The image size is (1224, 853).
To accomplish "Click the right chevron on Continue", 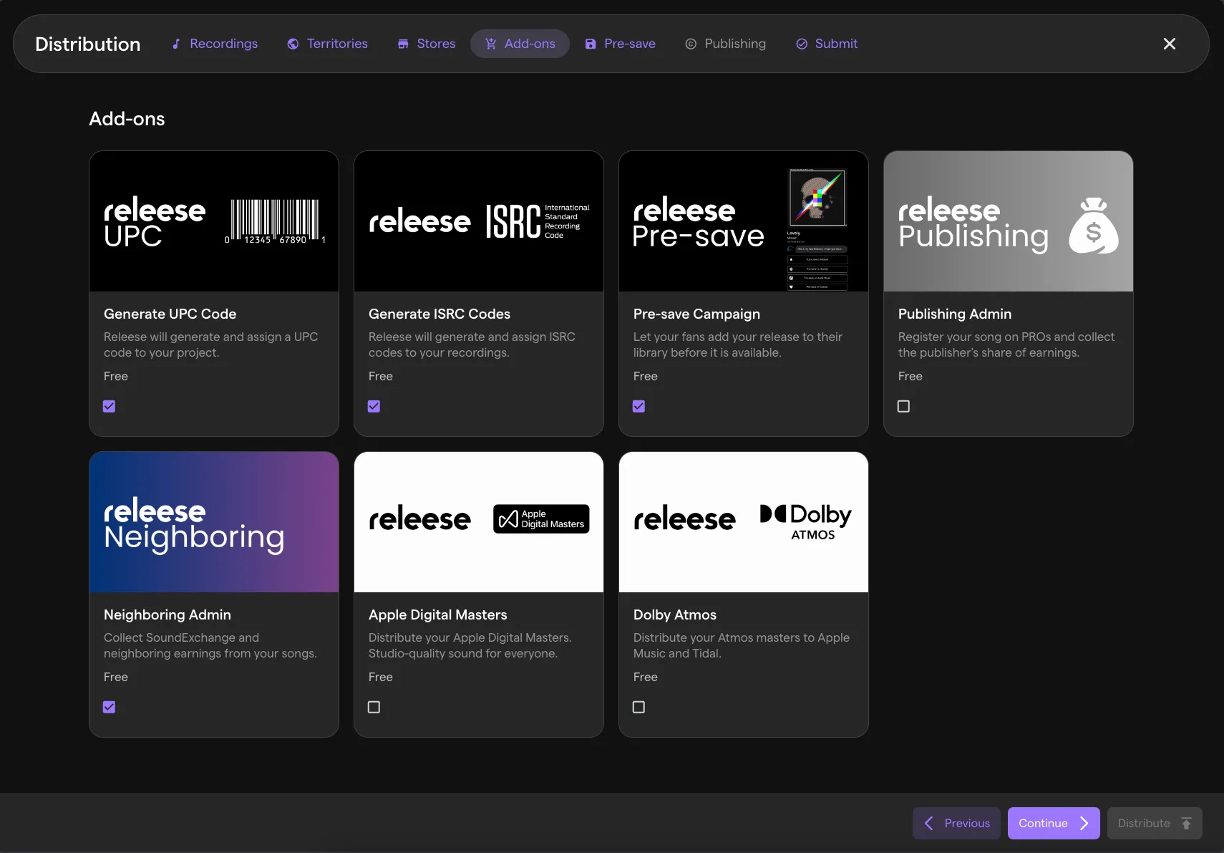I will click(x=1084, y=824).
